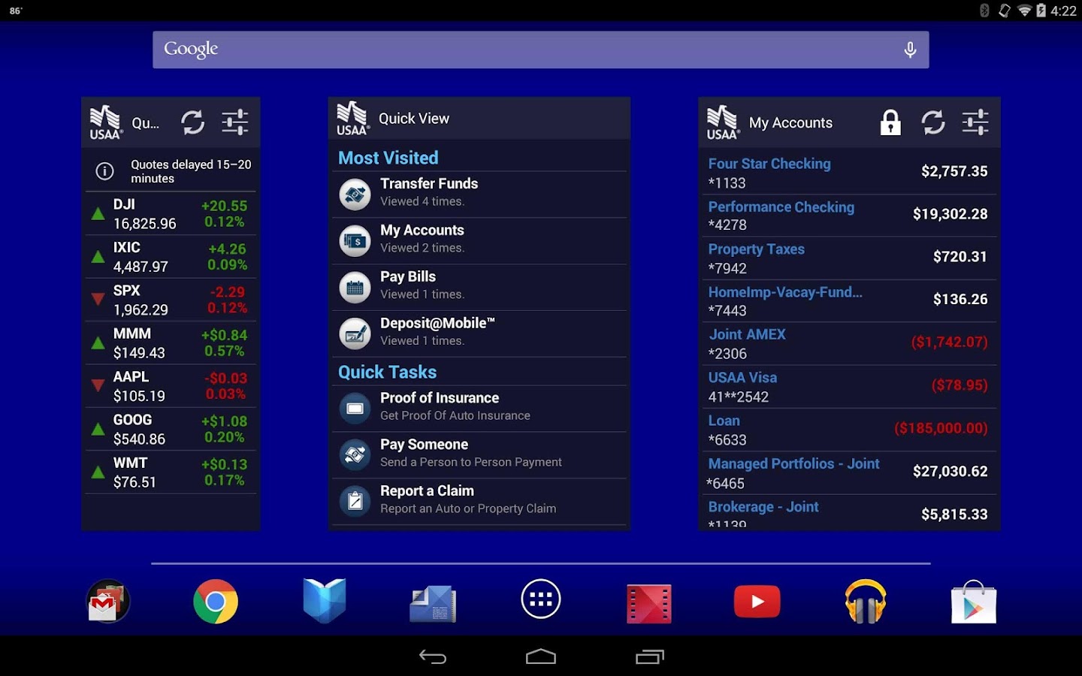The height and width of the screenshot is (676, 1082).
Task: Tap the Pay Bills calendar icon
Action: pyautogui.click(x=355, y=287)
